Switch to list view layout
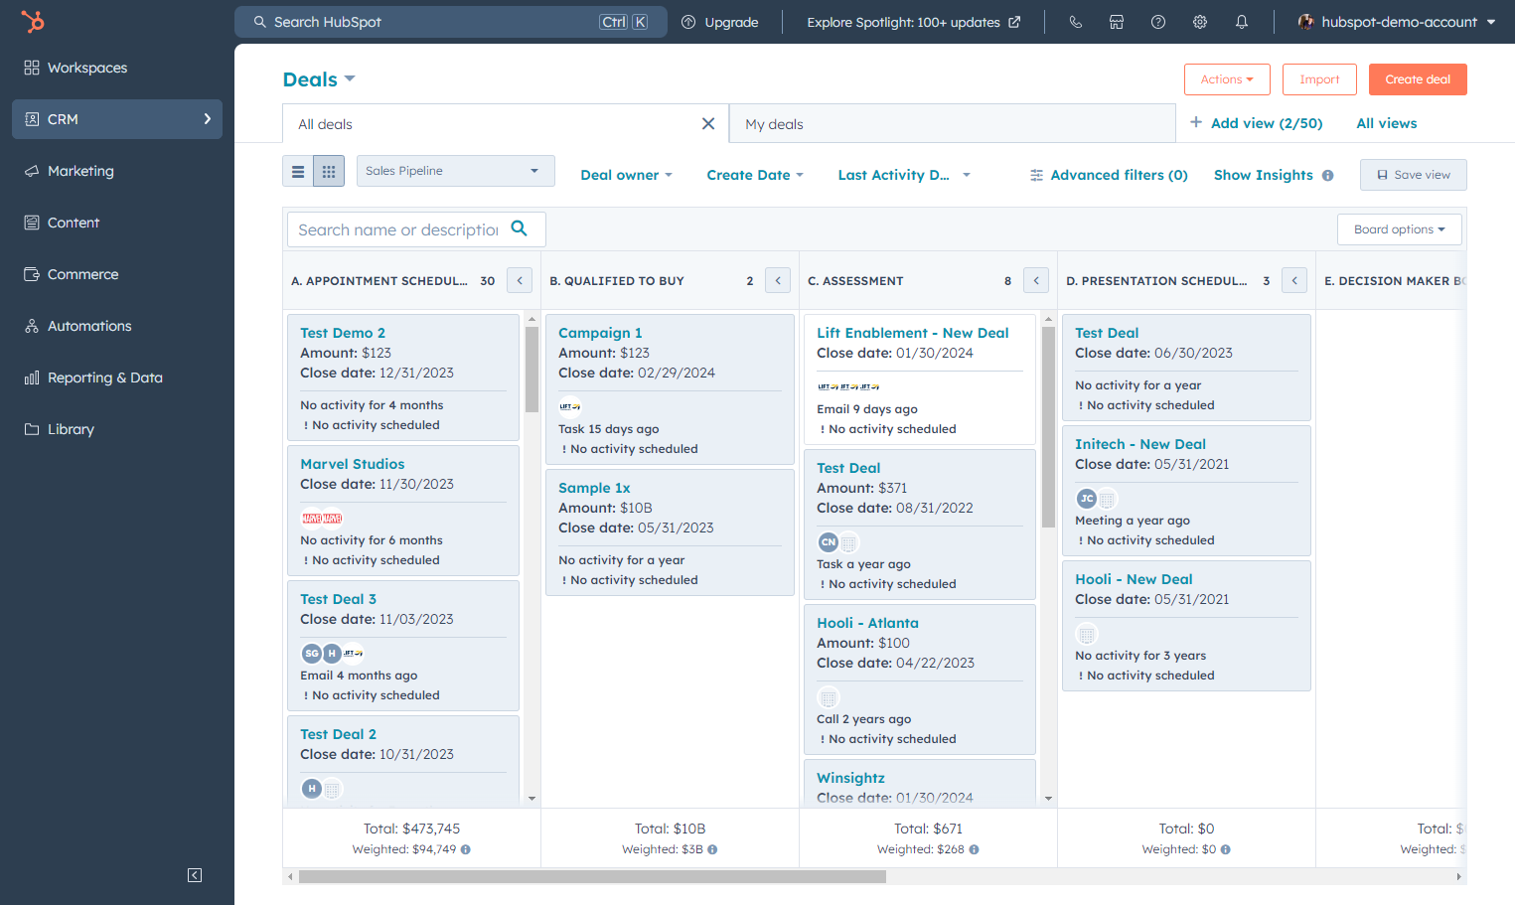Image resolution: width=1515 pixels, height=905 pixels. tap(298, 171)
